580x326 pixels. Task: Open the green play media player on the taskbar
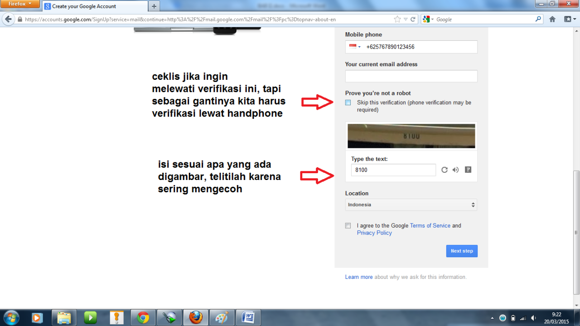tap(90, 317)
